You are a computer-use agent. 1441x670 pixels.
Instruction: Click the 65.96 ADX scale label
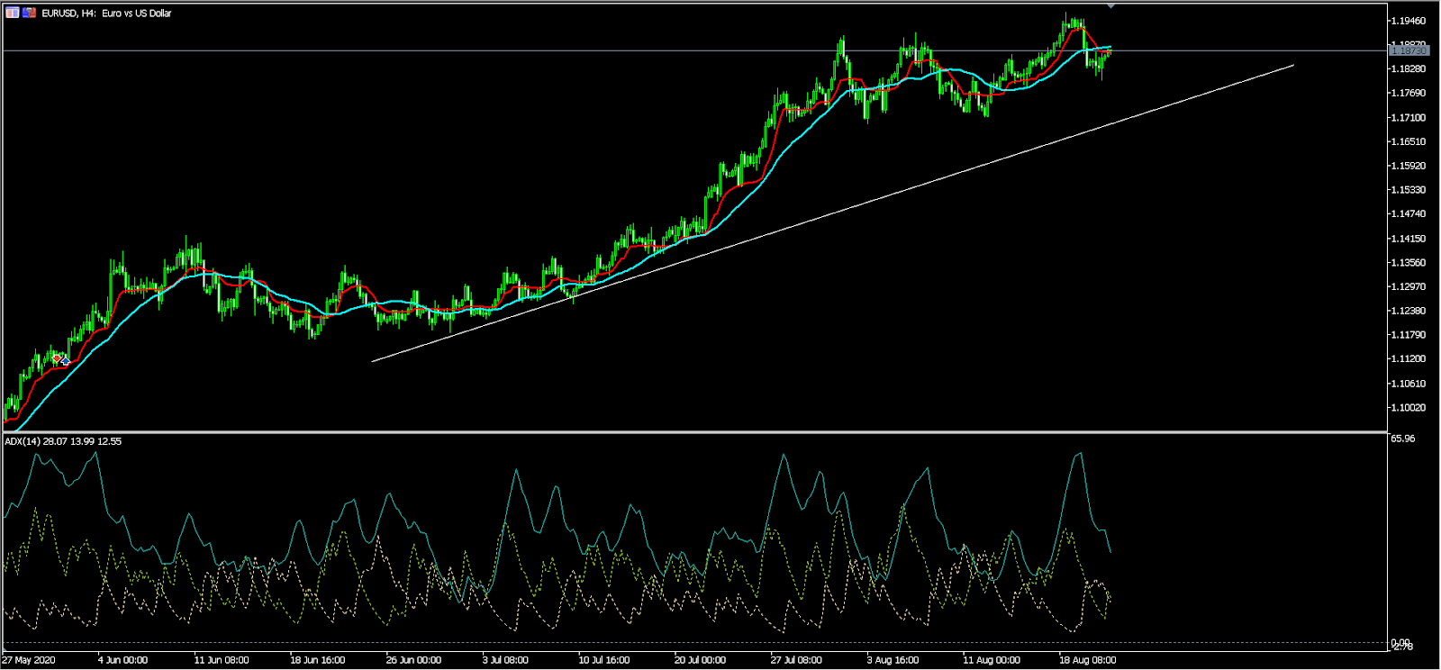point(1402,439)
